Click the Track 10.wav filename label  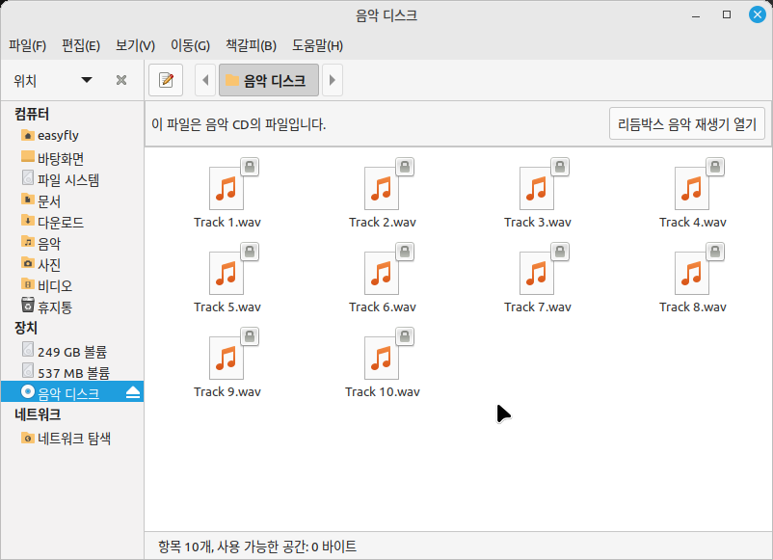(383, 392)
